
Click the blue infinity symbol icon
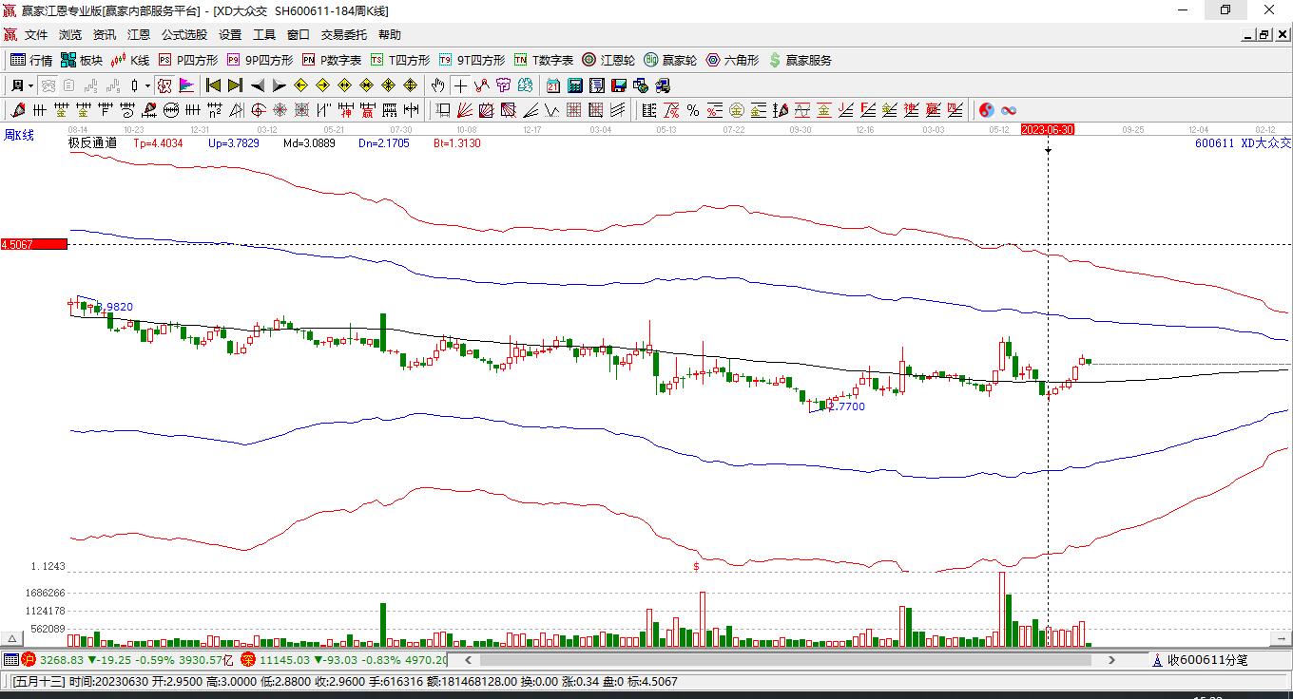(1009, 110)
